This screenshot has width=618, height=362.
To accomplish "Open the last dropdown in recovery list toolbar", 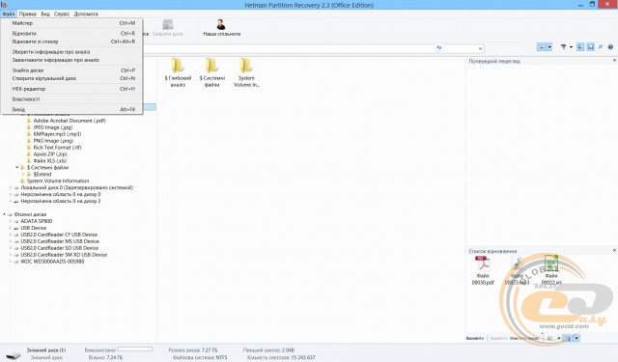I will 576,339.
